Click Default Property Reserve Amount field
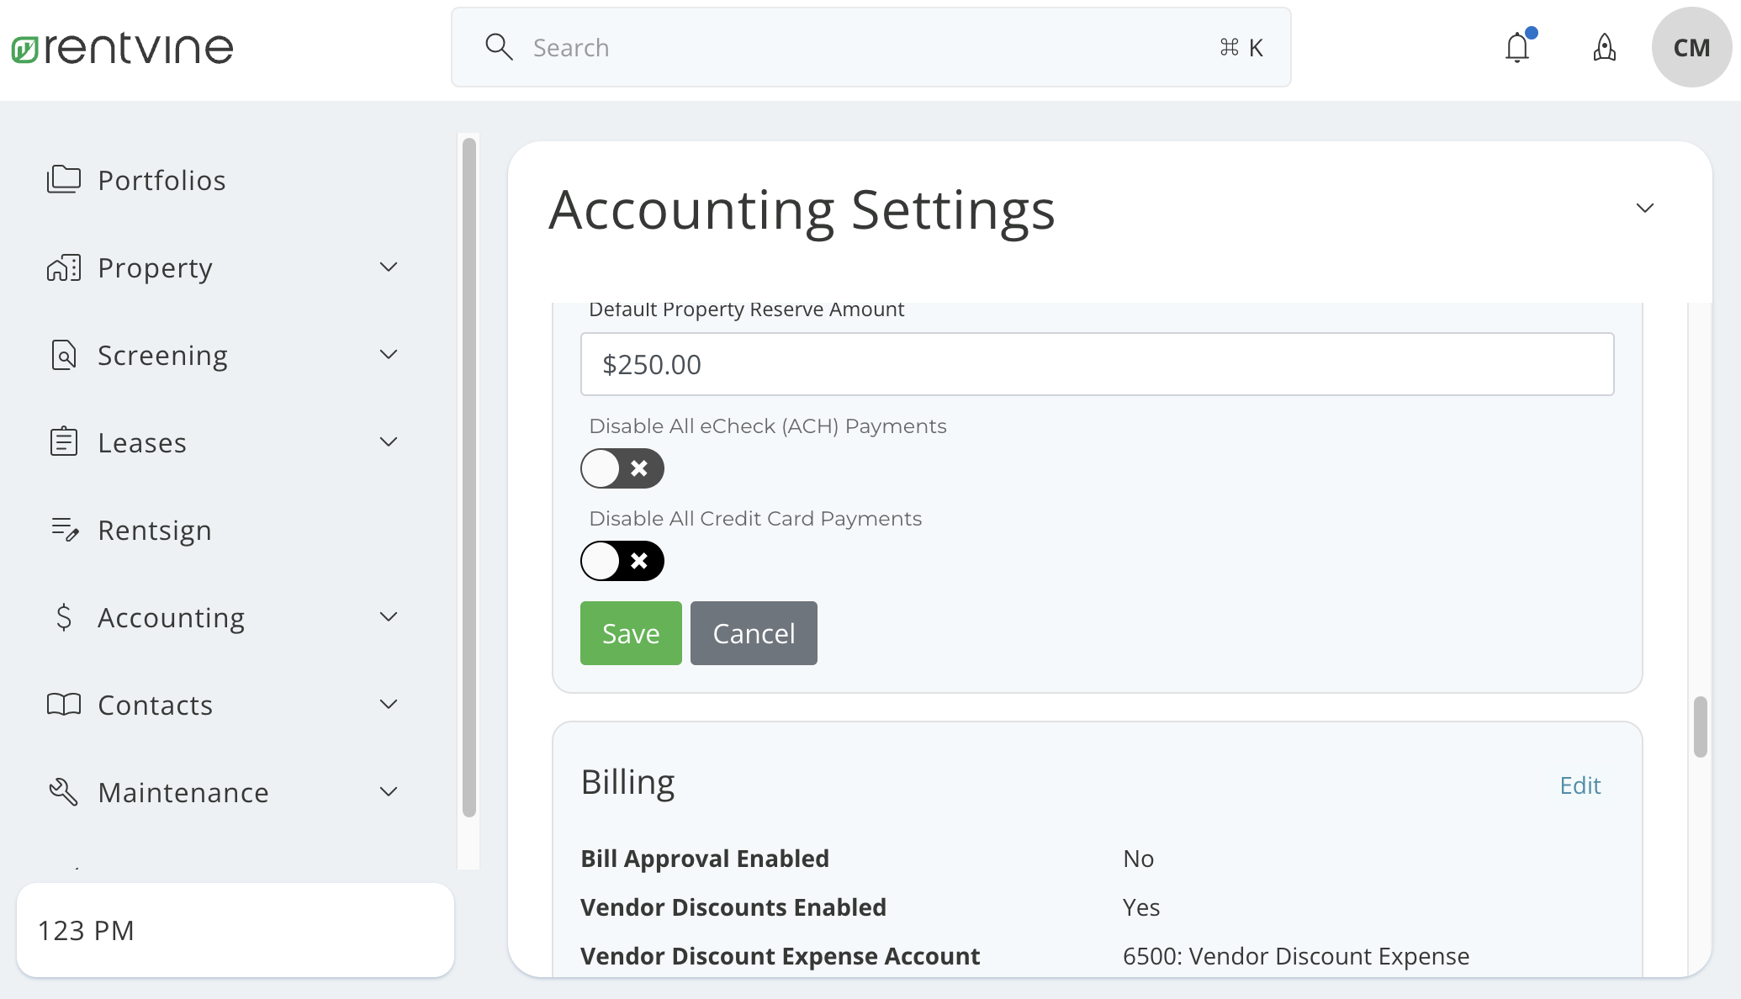The width and height of the screenshot is (1741, 999). pos(1096,364)
